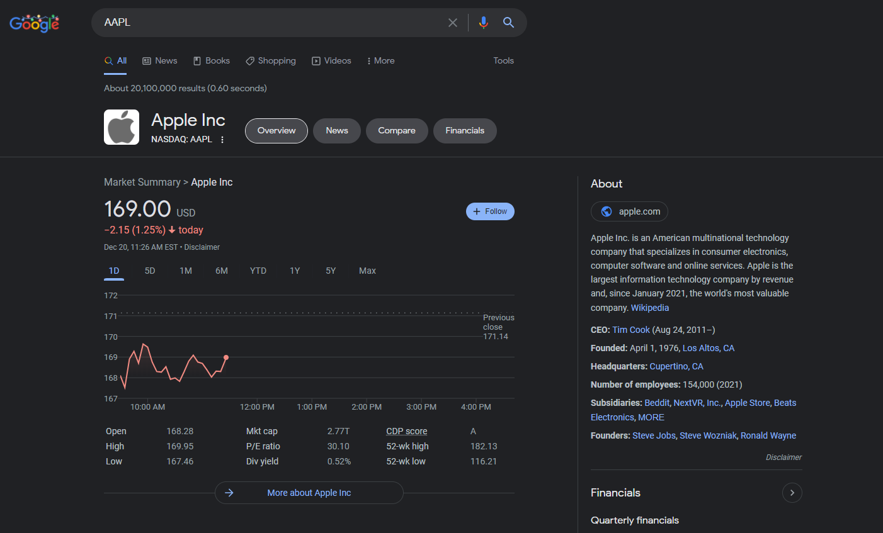Image resolution: width=883 pixels, height=533 pixels.
Task: Follow Apple Inc stock
Action: [x=490, y=211]
